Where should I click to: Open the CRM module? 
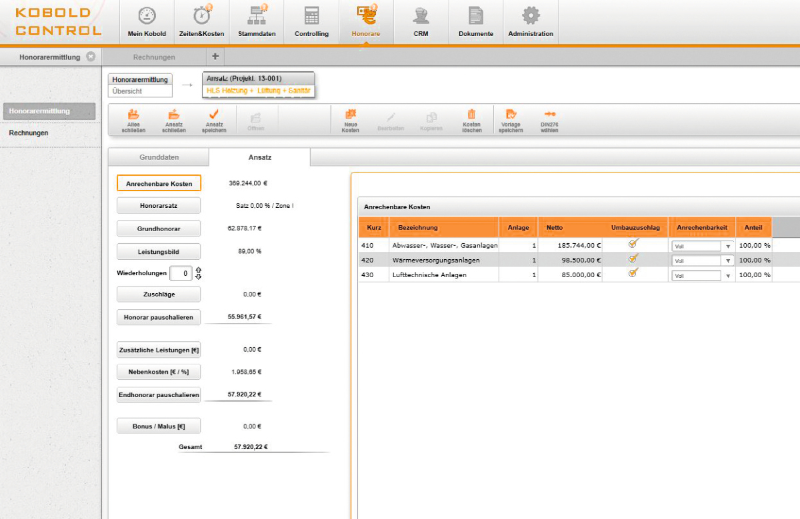coord(421,22)
